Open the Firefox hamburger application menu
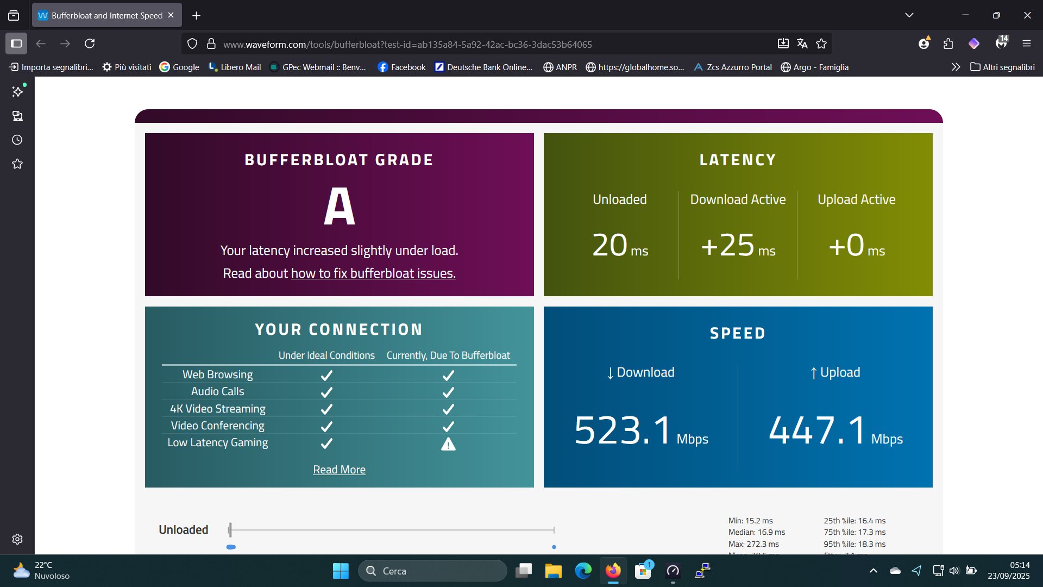 (1026, 43)
